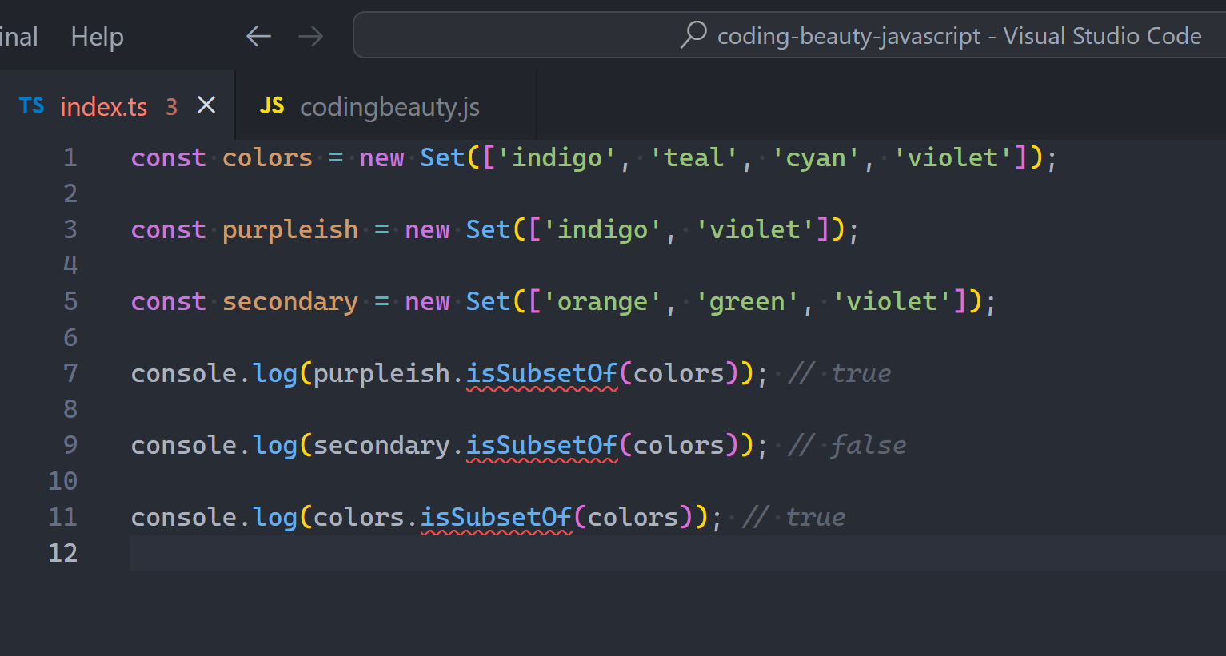Place cursor on 'colors' variable on line 1
Screen dimensions: 1226x656
[x=267, y=157]
